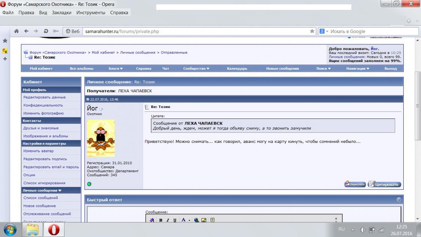
Task: Open the Инструменты menu
Action: (91, 12)
